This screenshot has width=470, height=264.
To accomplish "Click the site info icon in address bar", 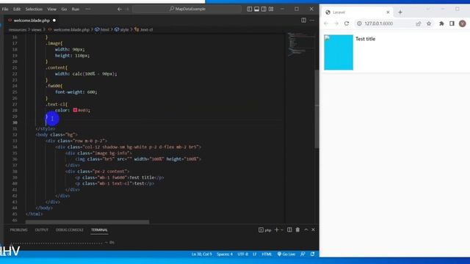I will click(x=359, y=23).
